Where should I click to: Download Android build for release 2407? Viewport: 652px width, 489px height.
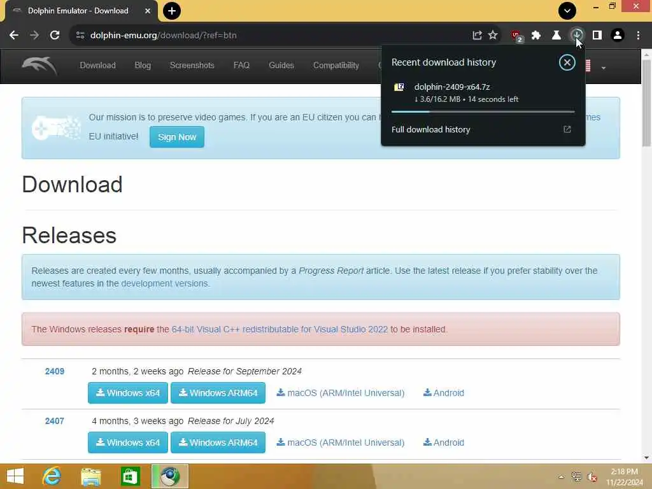444,443
